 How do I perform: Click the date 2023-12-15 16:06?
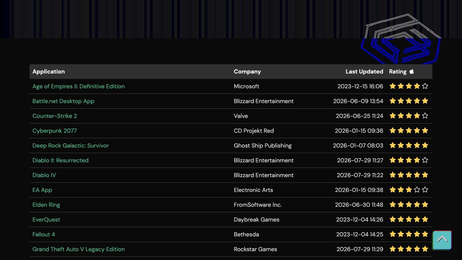coord(360,86)
